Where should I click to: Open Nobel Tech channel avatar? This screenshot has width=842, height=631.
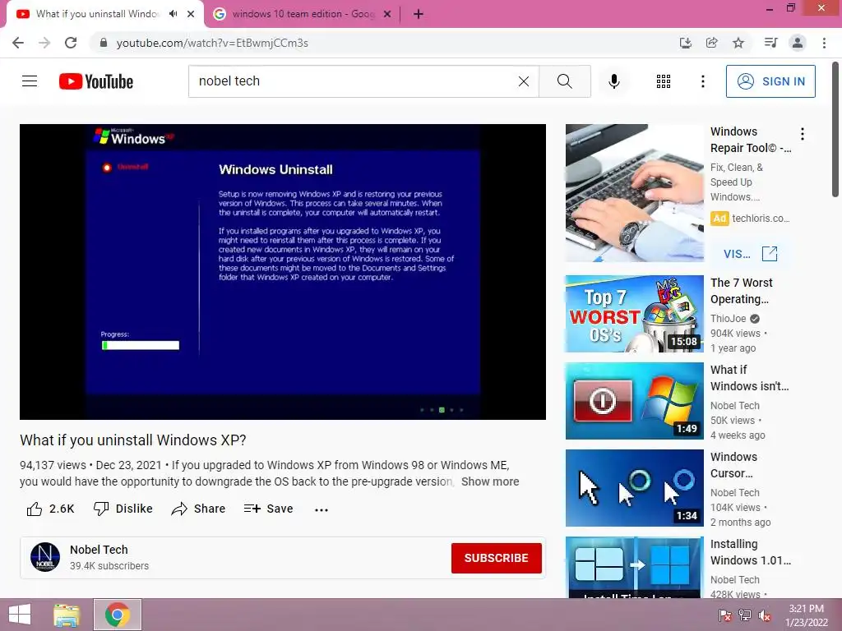45,557
